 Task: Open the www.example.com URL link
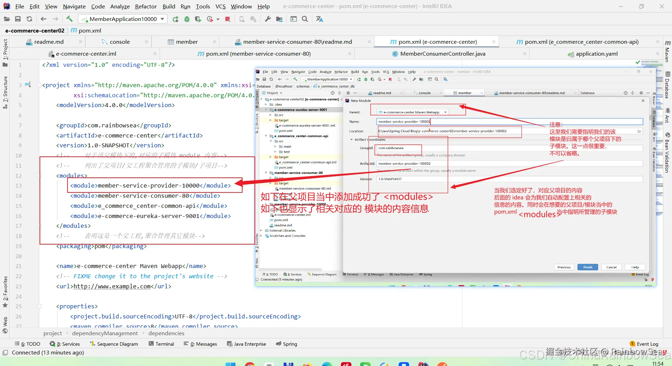(x=112, y=286)
